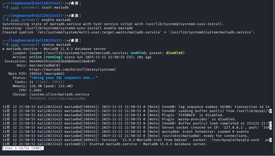Click the 'Event Scheduler: Loaded 0 events' log line

click(x=126, y=132)
